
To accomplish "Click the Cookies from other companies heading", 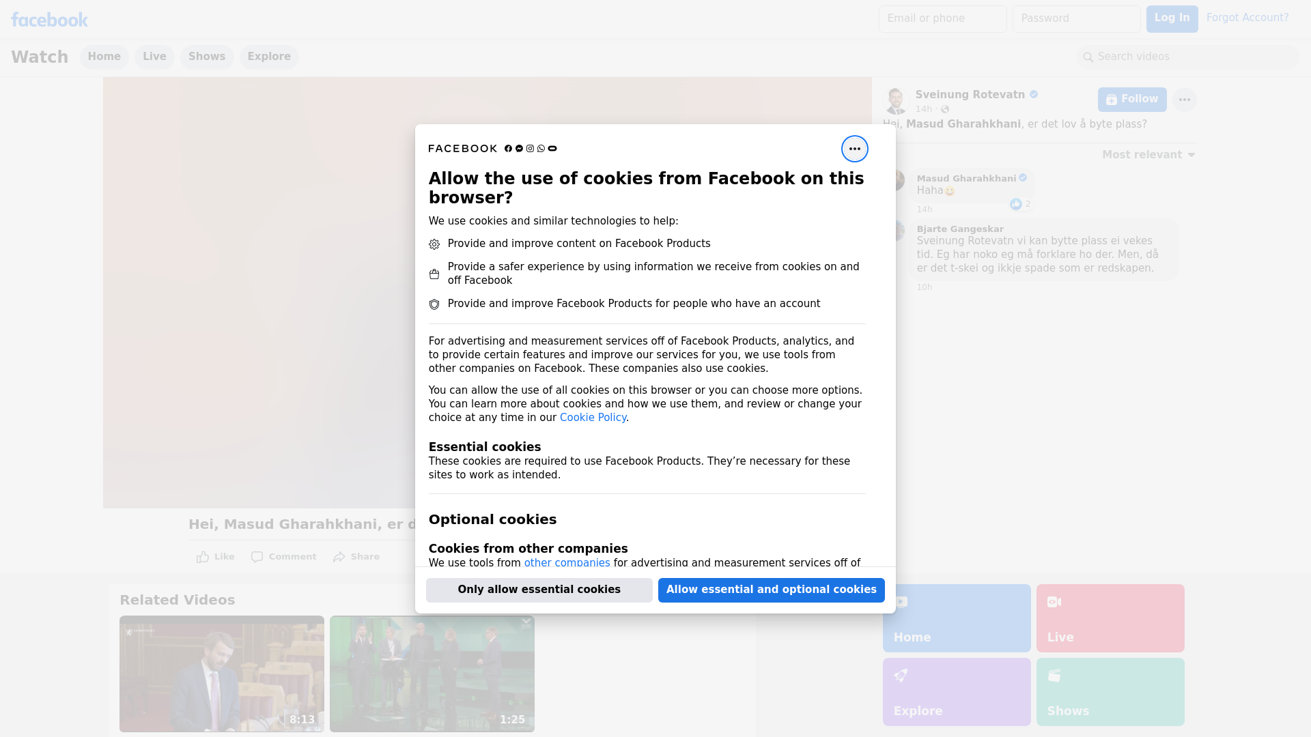I will coord(528,549).
